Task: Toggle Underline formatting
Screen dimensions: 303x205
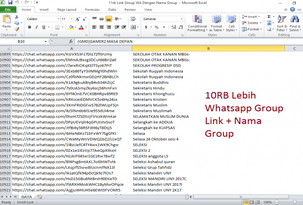Action: tap(43, 27)
